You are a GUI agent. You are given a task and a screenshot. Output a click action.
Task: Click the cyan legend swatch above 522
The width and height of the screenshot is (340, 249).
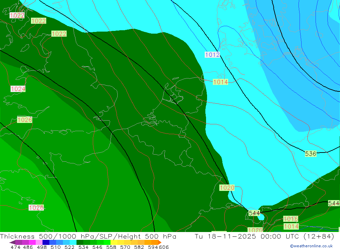coord(73,242)
